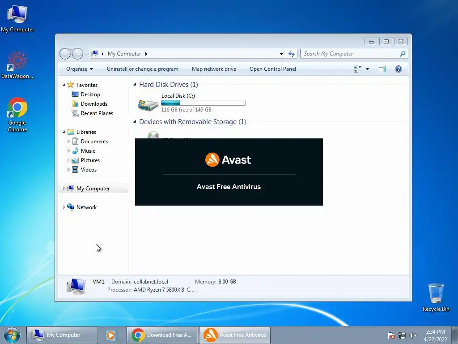
Task: Open the breadcrumb arrow after My Computer
Action: [x=146, y=54]
